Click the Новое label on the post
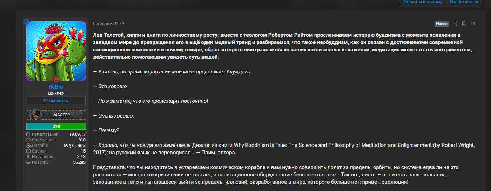This screenshot has width=491, height=191. (x=442, y=24)
